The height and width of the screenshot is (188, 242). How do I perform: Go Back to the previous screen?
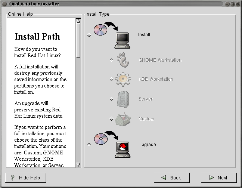coord(171,178)
